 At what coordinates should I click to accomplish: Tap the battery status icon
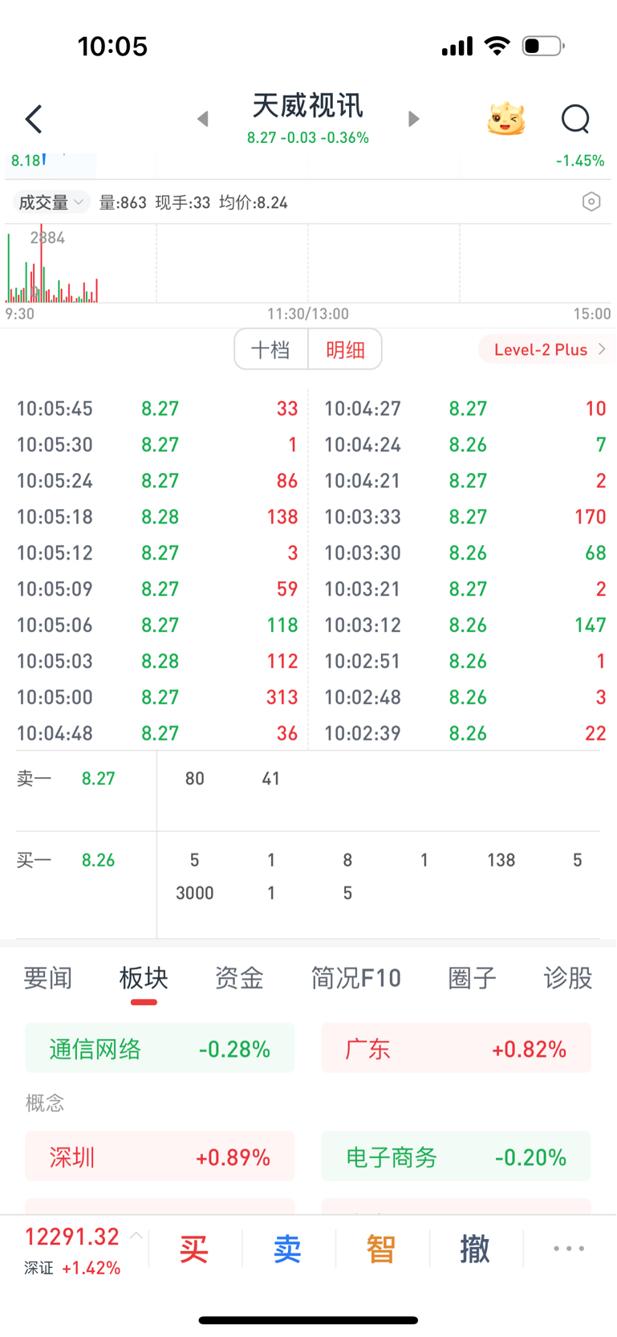543,46
